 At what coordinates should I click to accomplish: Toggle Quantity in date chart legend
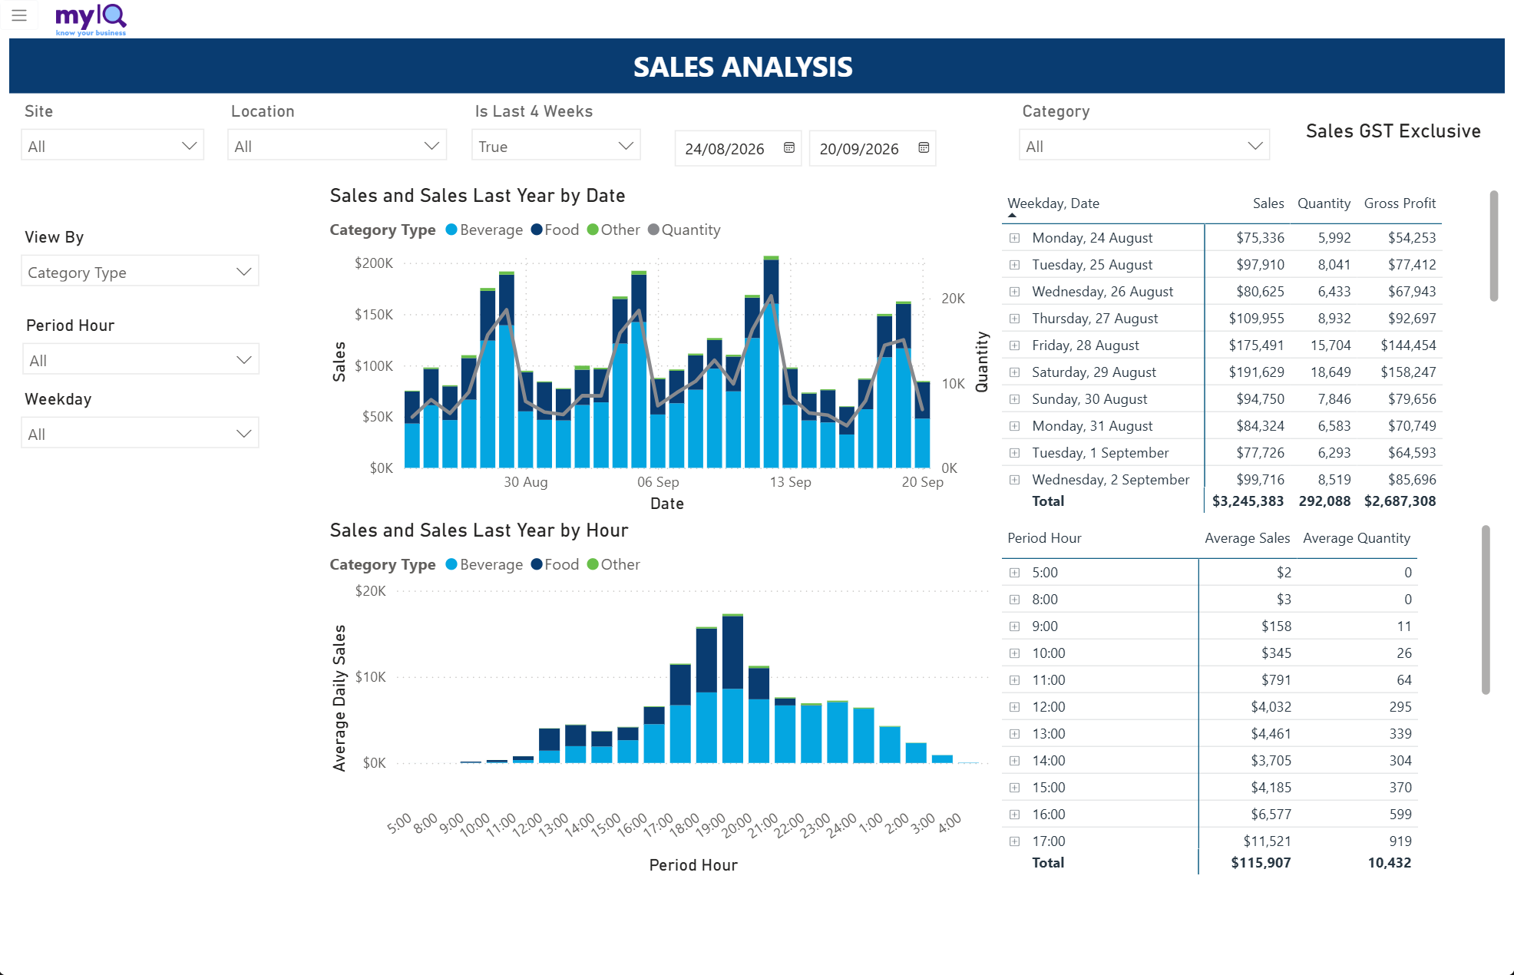coord(684,230)
